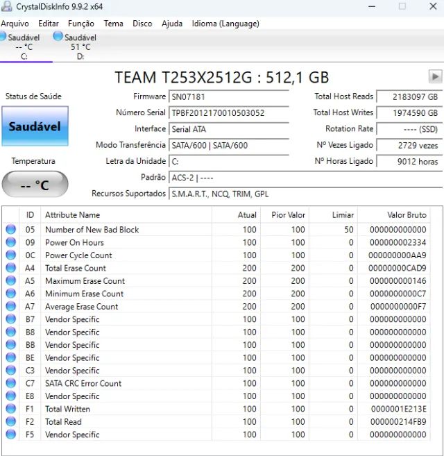This screenshot has width=444, height=456.
Task: Click the Pior Valor column header
Action: coord(284,215)
